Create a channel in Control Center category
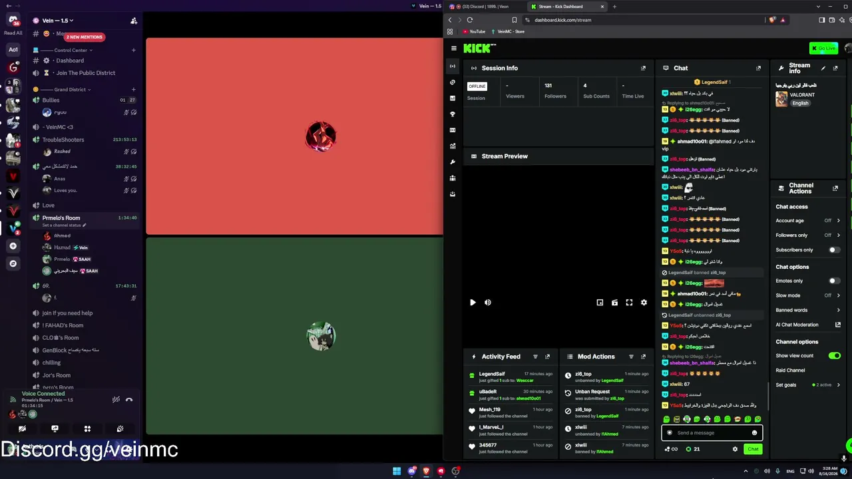 [x=133, y=50]
